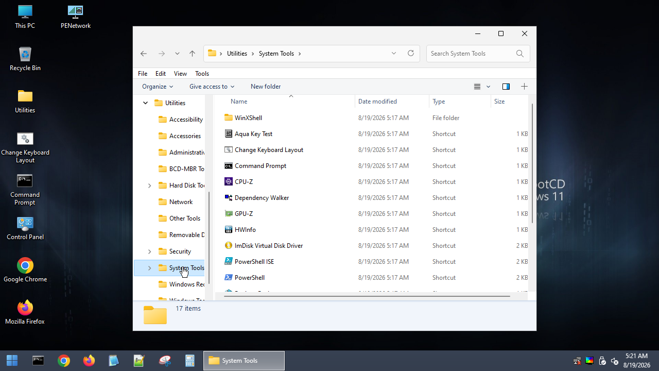Screen dimensions: 659x371
Task: Click the horizontal scrollbar in file list
Action: [367, 296]
